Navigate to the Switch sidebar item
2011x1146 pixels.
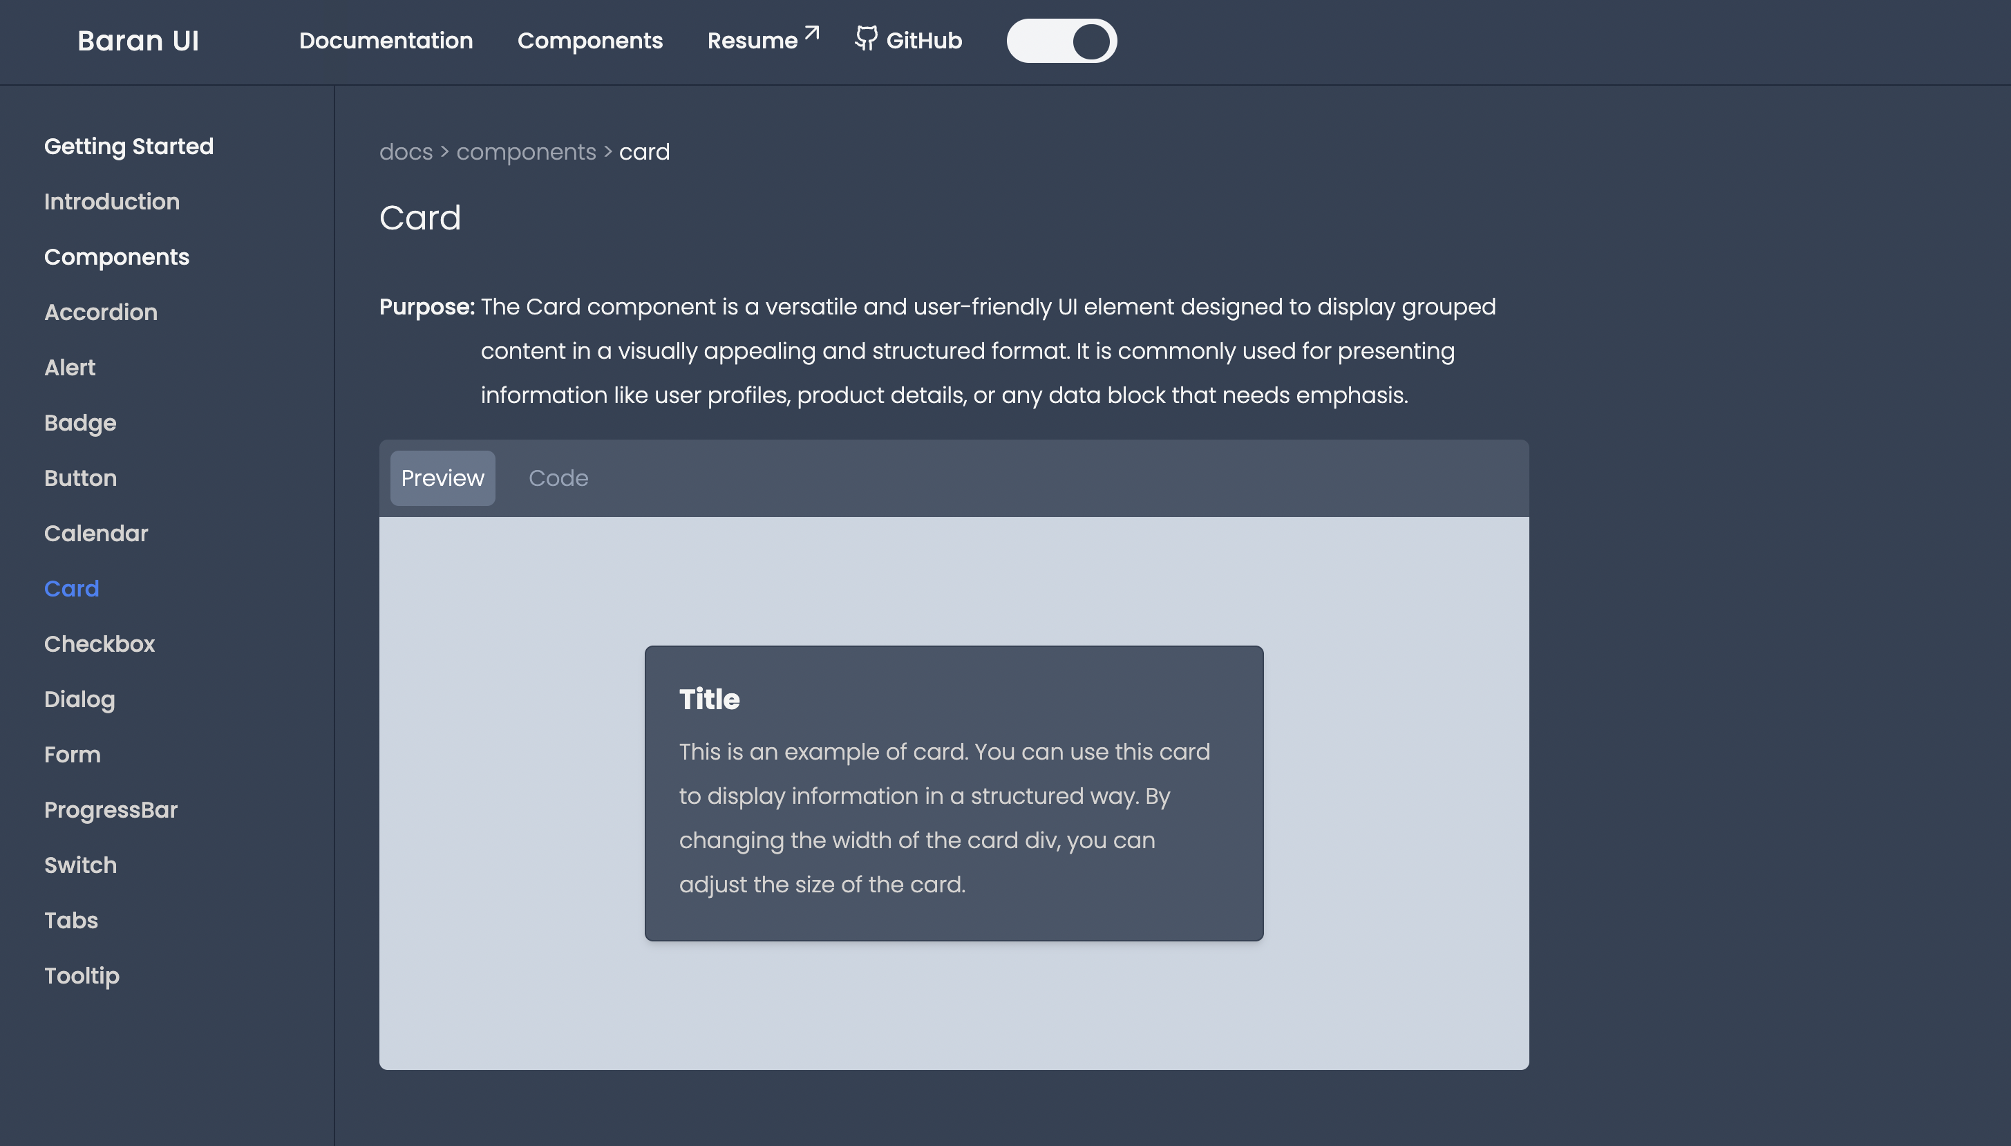(80, 865)
